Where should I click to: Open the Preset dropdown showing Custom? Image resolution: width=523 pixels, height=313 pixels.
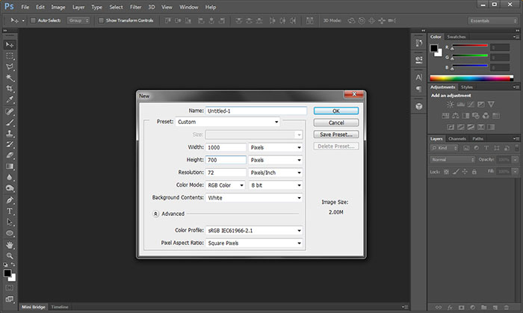[x=228, y=121]
